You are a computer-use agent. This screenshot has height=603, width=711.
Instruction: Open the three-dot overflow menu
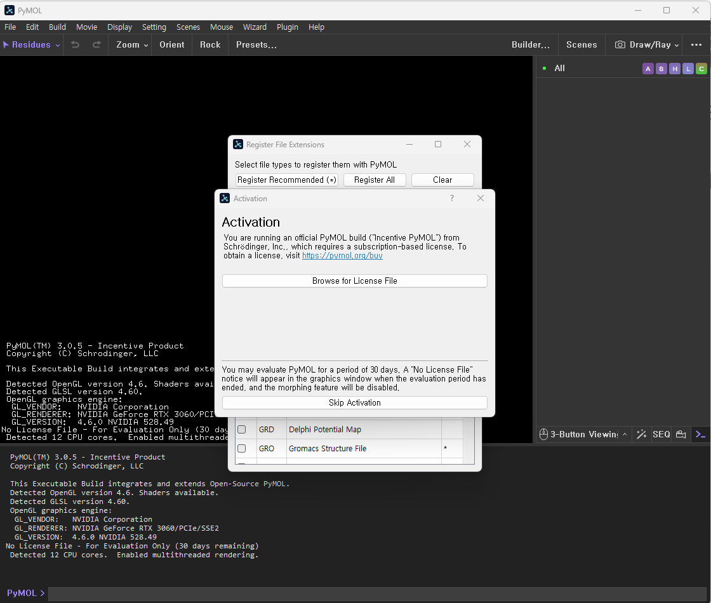pos(696,44)
